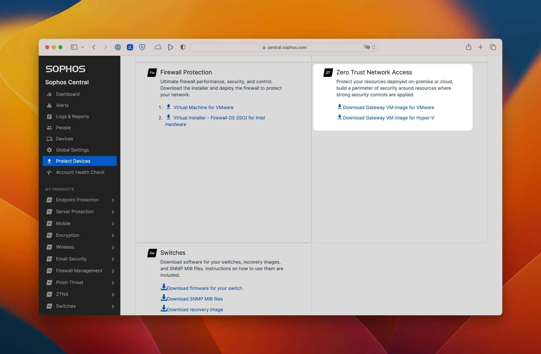The image size is (541, 354).
Task: Click the reload page icon in address bar
Action: [374, 47]
